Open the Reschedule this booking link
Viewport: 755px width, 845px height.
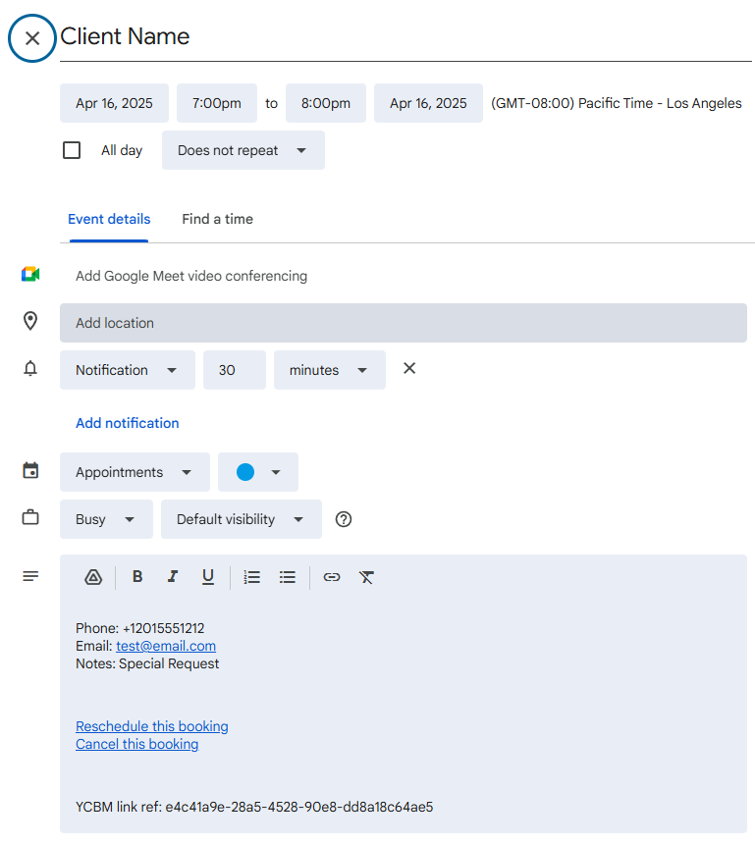click(x=151, y=726)
